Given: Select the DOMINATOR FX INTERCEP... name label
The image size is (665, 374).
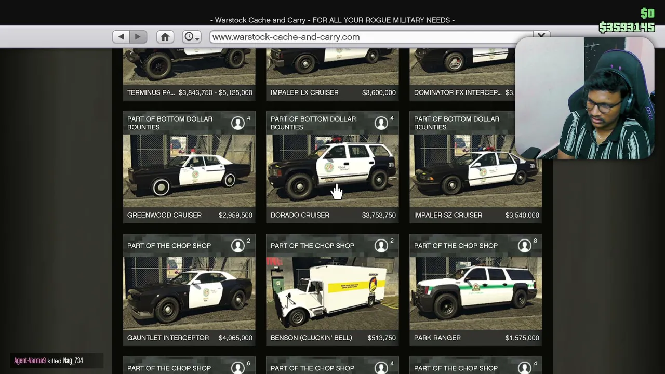Looking at the screenshot, I should coord(458,92).
